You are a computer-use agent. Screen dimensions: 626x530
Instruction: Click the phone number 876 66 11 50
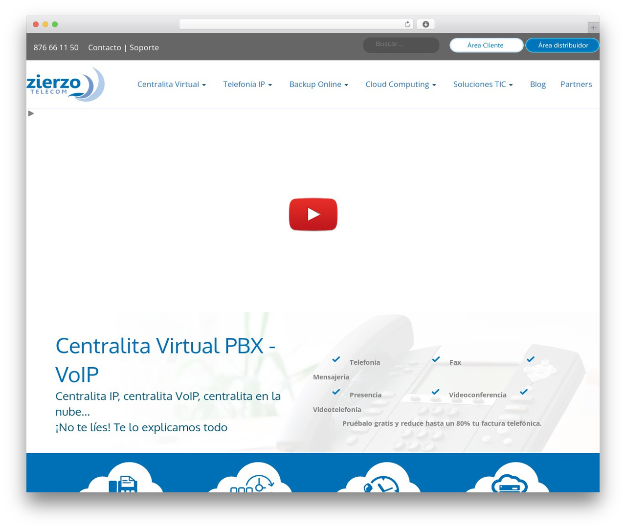point(56,47)
